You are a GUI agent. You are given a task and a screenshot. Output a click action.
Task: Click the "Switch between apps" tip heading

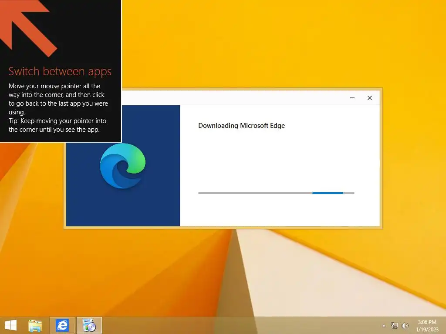(x=60, y=71)
